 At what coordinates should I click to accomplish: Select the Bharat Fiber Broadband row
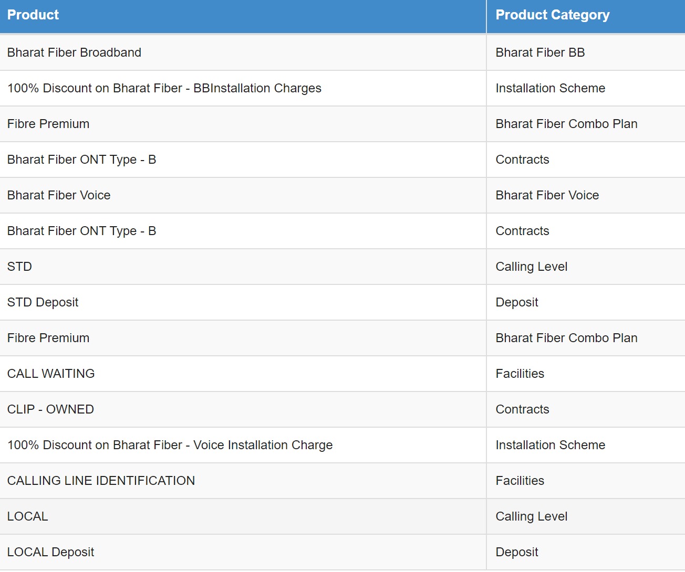coord(342,52)
